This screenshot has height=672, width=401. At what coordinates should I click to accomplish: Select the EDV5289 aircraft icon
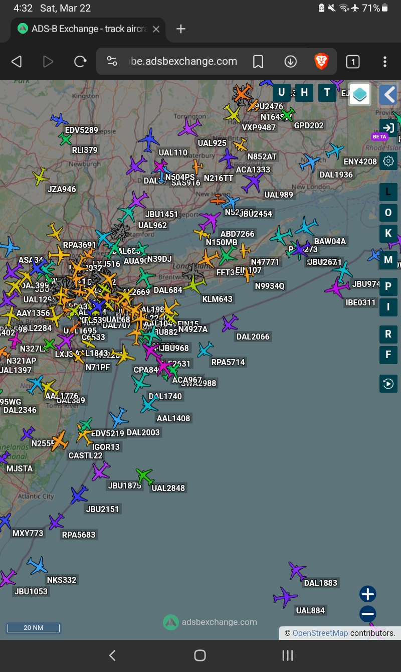(x=59, y=120)
